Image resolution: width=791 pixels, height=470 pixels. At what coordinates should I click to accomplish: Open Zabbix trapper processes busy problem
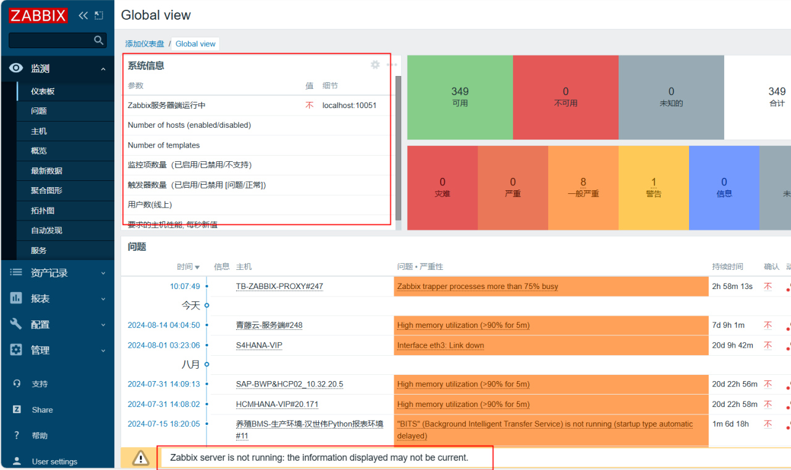pyautogui.click(x=477, y=287)
